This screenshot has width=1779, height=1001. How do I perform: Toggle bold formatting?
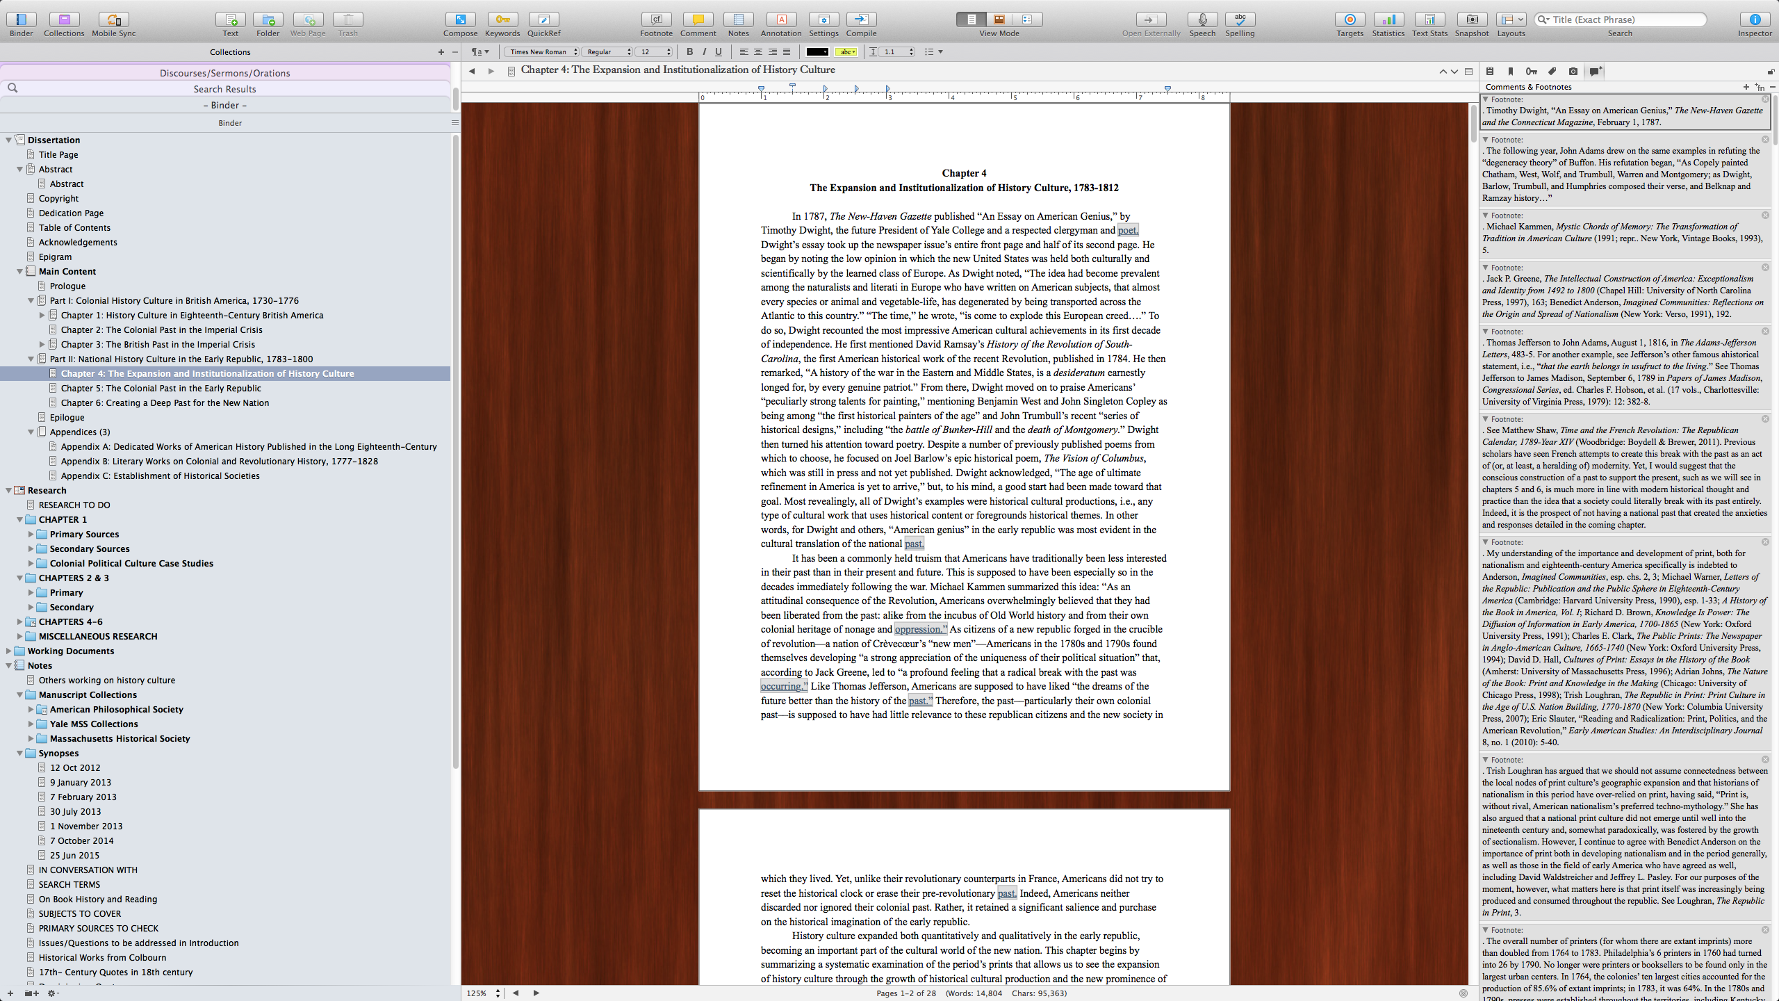coord(689,51)
